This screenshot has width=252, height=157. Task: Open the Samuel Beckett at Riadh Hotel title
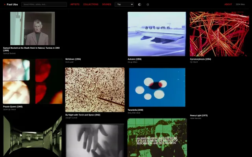tap(31, 49)
